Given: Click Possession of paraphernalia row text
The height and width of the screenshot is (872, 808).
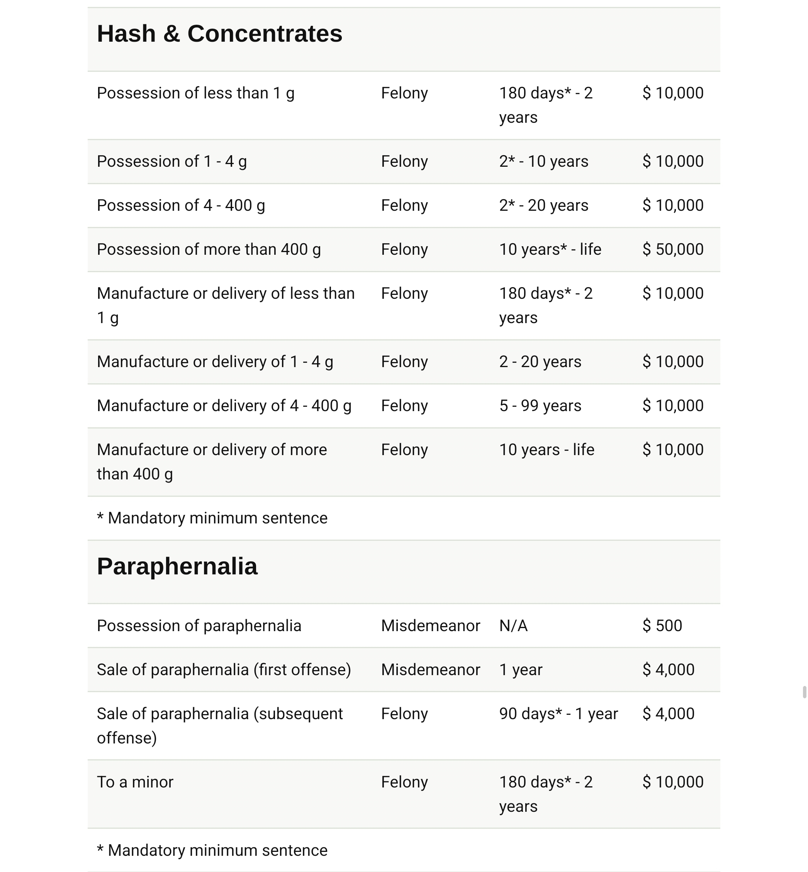Looking at the screenshot, I should tap(199, 626).
